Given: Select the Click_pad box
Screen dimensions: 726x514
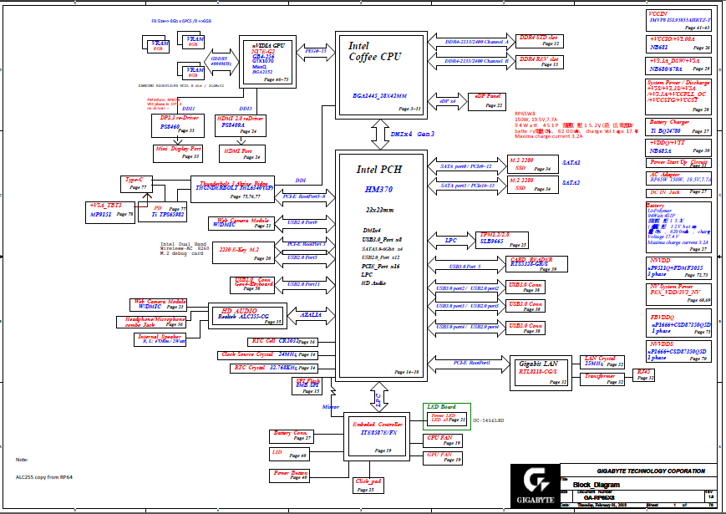Looking at the screenshot, I should pyautogui.click(x=368, y=486).
